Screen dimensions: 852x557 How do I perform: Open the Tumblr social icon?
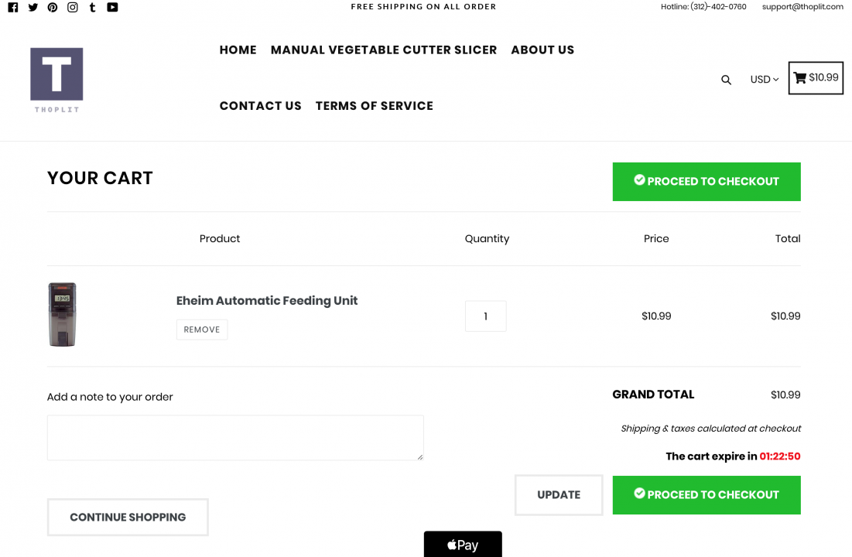[x=92, y=7]
